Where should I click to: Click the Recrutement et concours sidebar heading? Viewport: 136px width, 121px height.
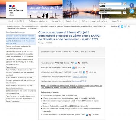pos(15,32)
